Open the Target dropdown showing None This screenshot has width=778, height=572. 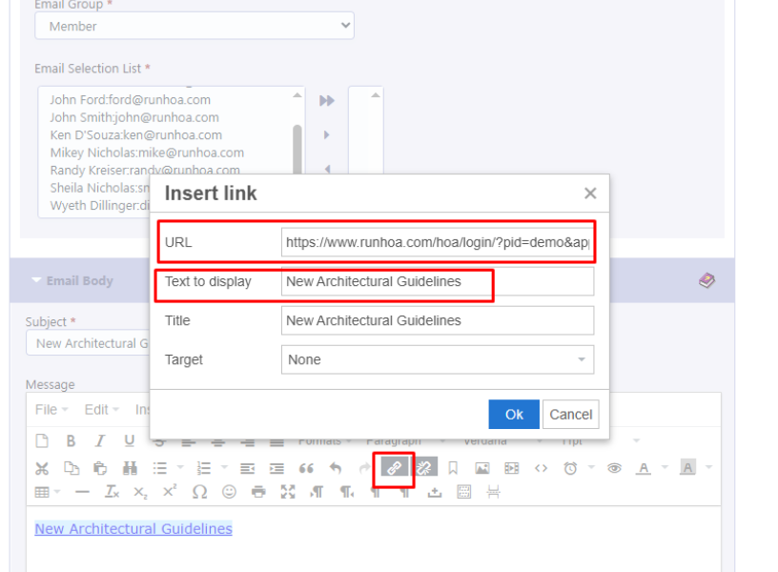[x=438, y=359]
